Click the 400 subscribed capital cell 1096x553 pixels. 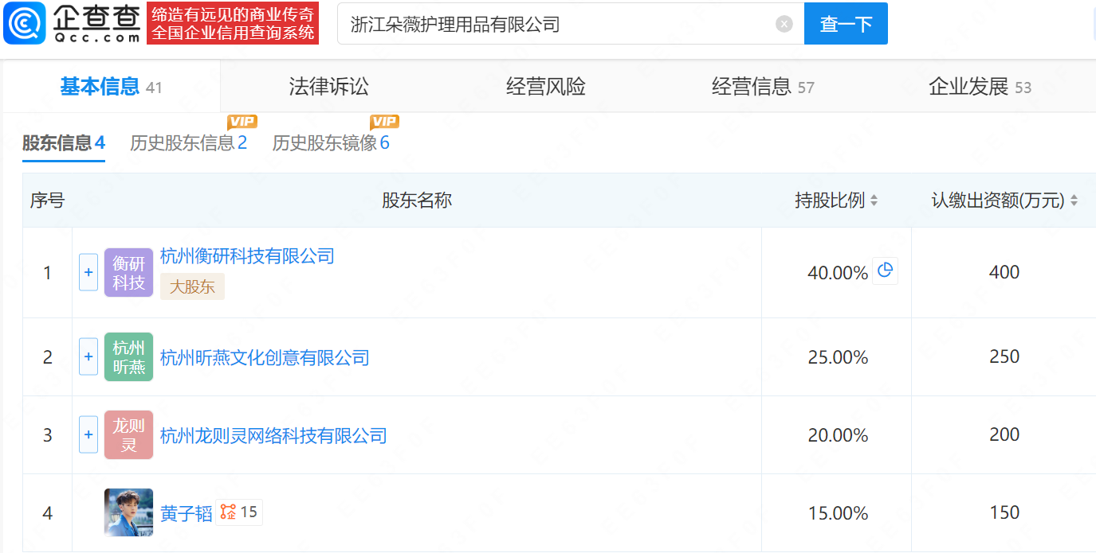(x=1004, y=272)
